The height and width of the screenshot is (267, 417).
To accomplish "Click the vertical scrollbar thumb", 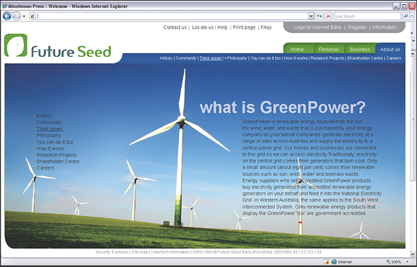I will click(412, 119).
